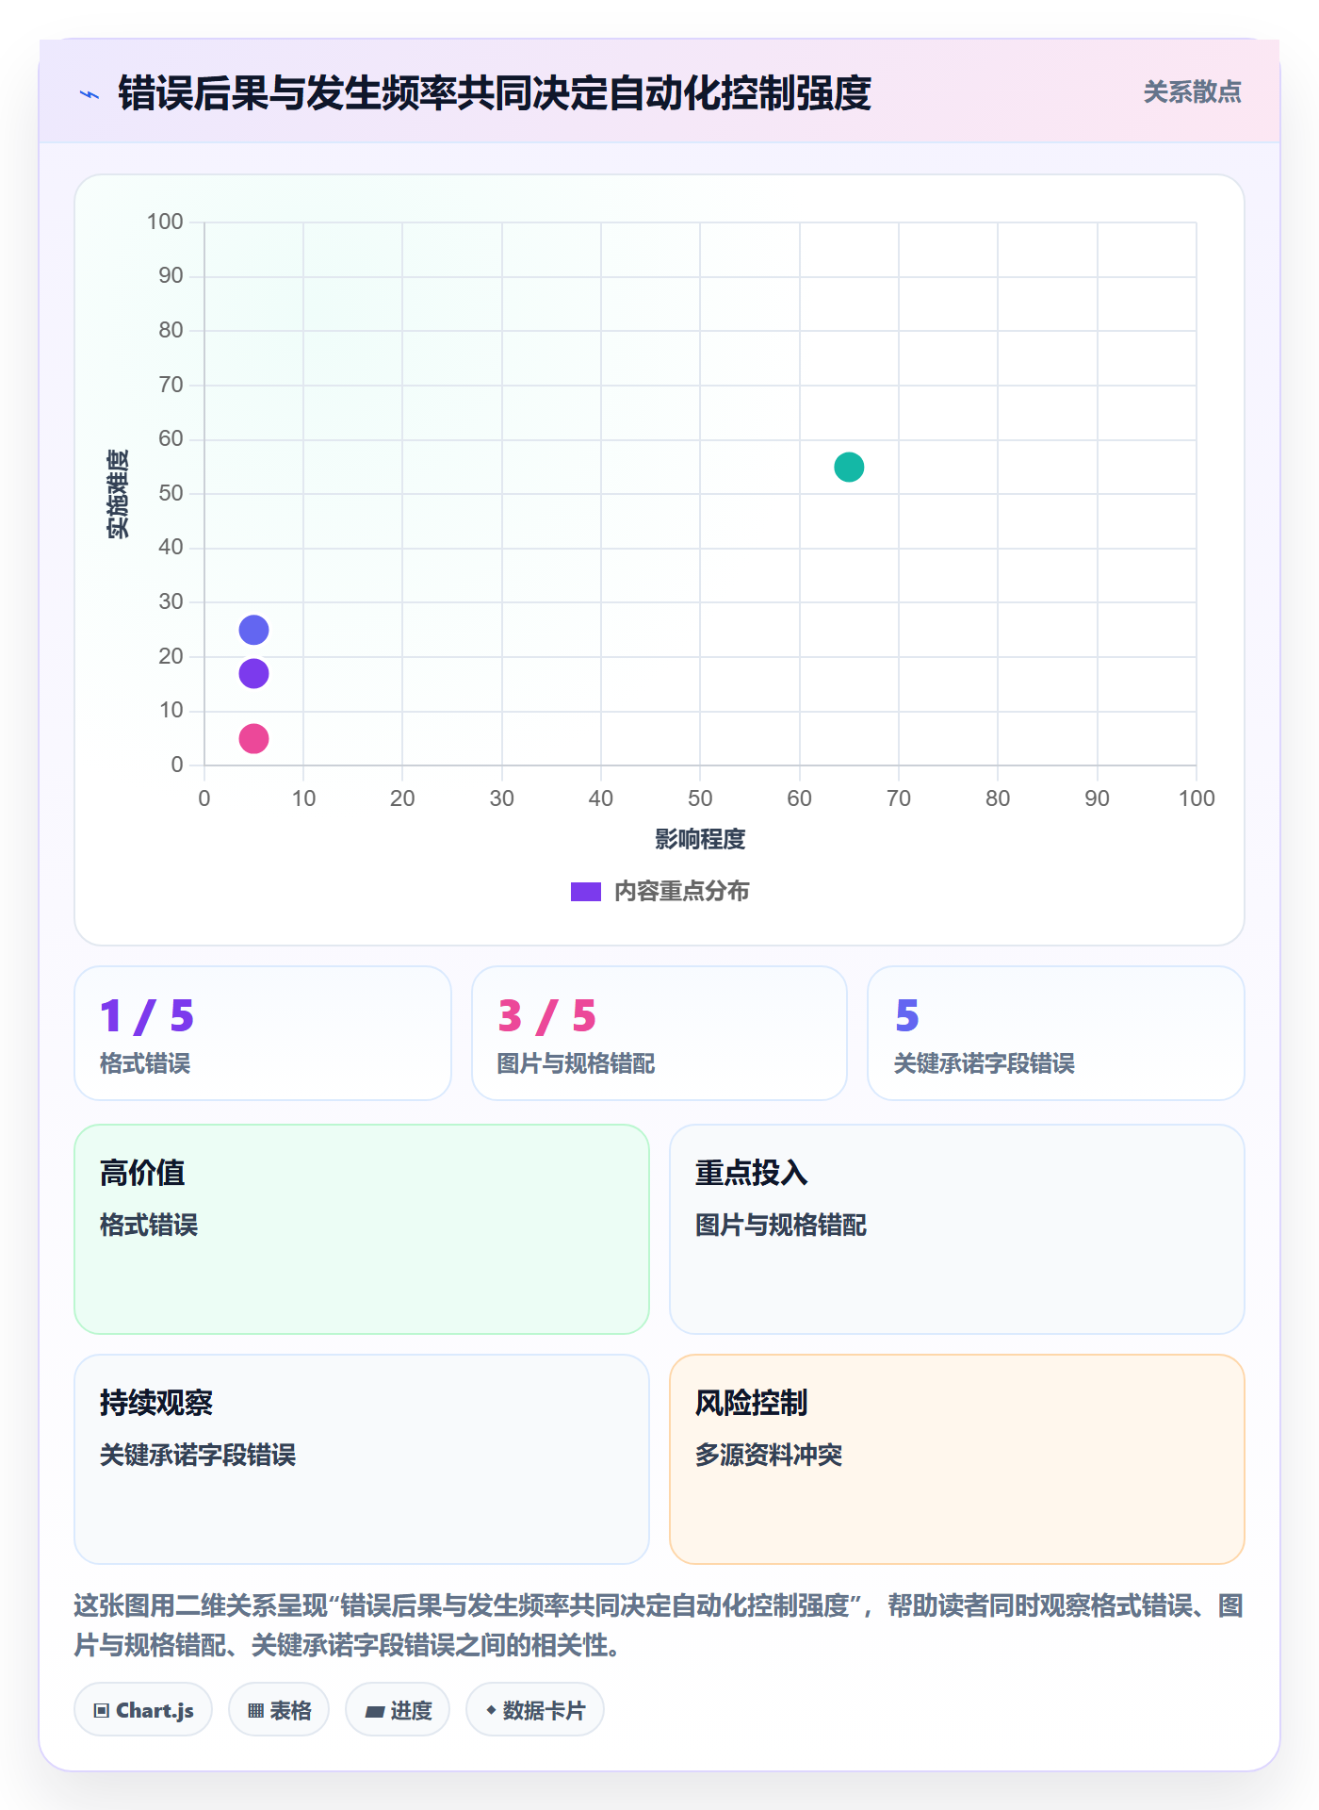This screenshot has width=1319, height=1810.
Task: Click the diamond icon in the 数据卡片 tag
Action: (x=491, y=1710)
